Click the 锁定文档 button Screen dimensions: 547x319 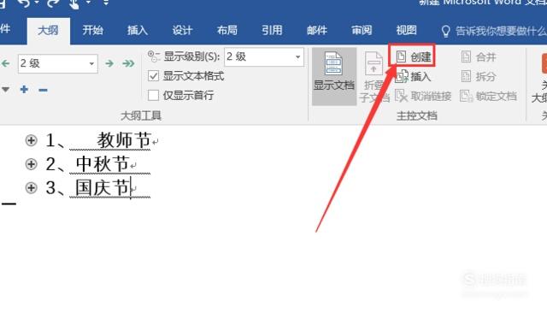click(488, 96)
